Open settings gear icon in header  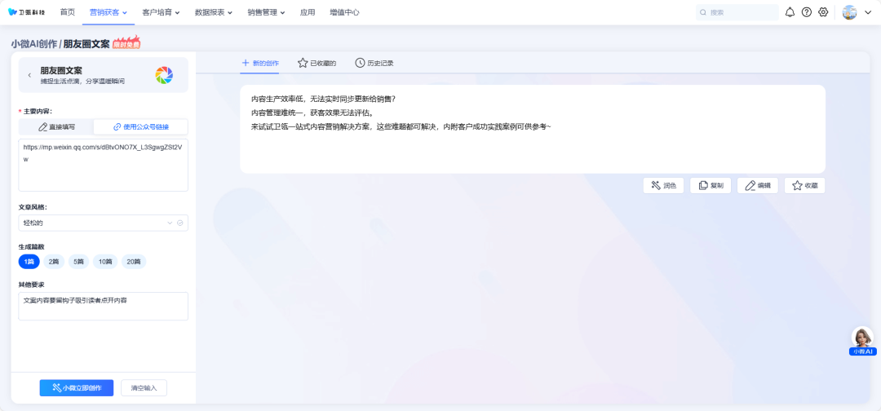823,12
